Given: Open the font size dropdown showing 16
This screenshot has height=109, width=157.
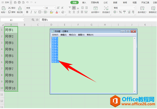Looking at the screenshot, I should pyautogui.click(x=50, y=8).
